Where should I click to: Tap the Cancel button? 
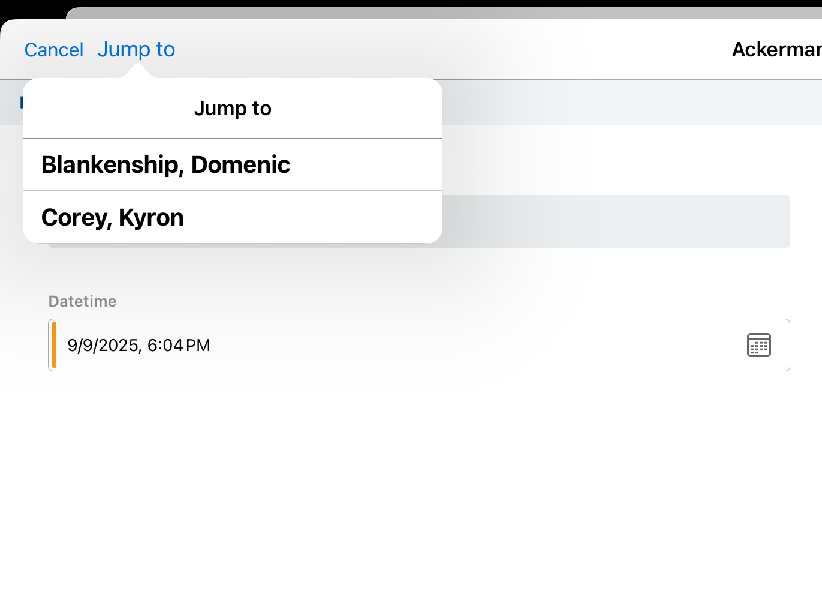tap(54, 50)
